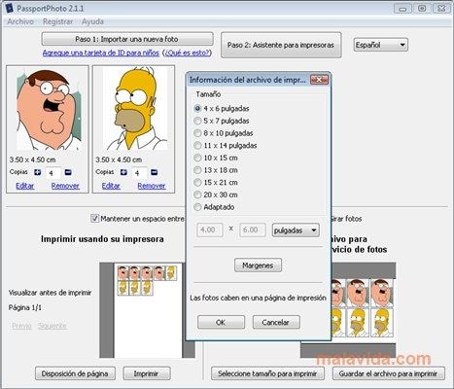Click Guardar el archivo para imprimir
454x389 pixels.
pos(389,373)
